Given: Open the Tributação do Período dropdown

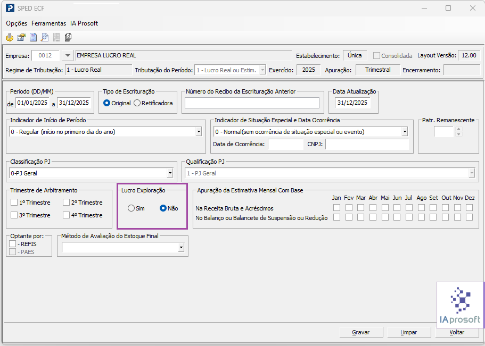Looking at the screenshot, I should click(x=262, y=70).
